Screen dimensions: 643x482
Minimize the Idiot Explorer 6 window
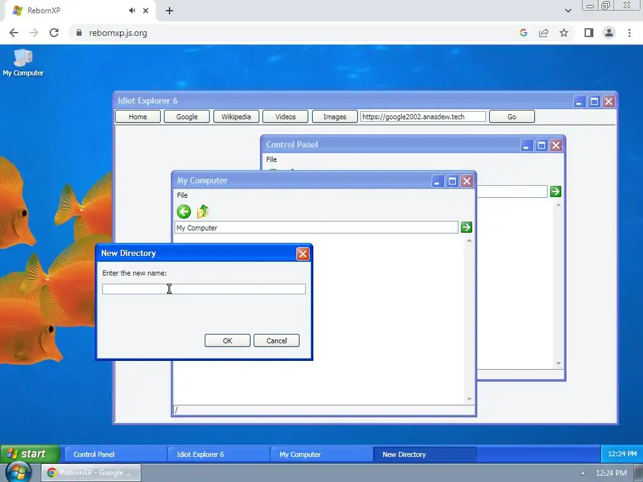pyautogui.click(x=579, y=101)
